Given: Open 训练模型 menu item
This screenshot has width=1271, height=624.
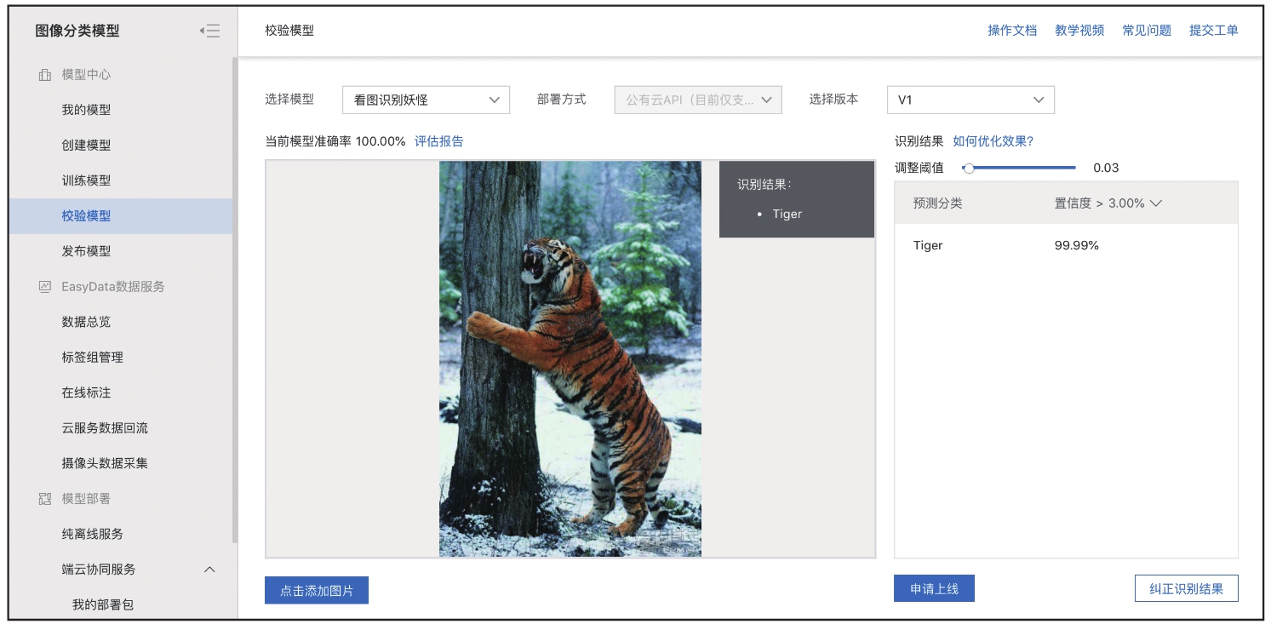Looking at the screenshot, I should [x=86, y=180].
